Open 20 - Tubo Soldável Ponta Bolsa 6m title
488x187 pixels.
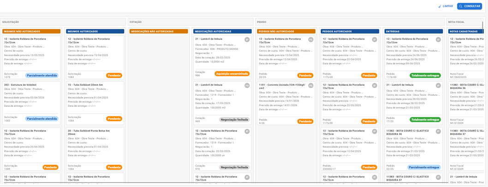point(89,133)
